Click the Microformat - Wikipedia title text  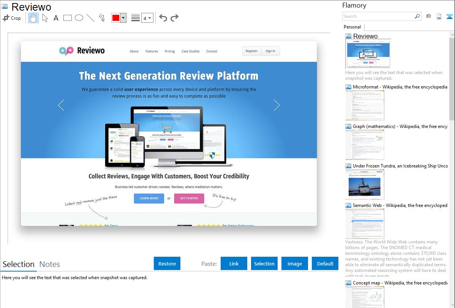pyautogui.click(x=400, y=87)
